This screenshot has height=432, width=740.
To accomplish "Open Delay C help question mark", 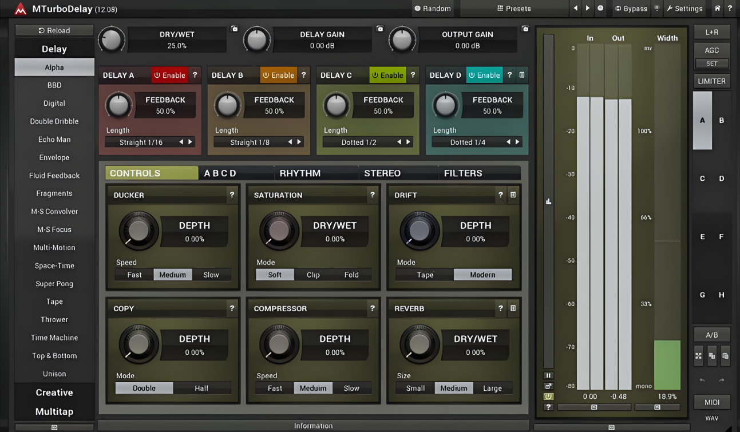I will coord(413,75).
